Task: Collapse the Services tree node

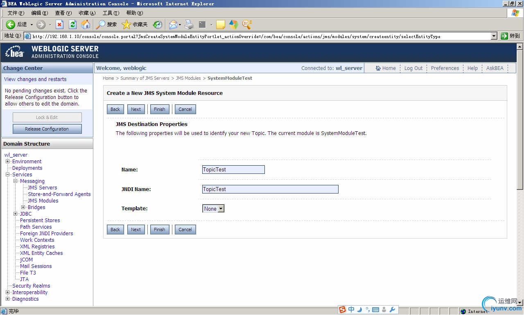Action: click(7, 174)
